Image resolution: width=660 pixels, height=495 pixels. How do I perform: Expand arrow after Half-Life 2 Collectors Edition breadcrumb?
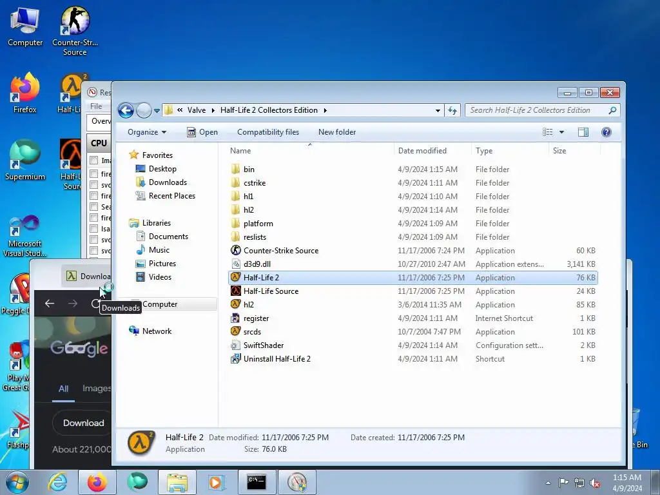(325, 110)
